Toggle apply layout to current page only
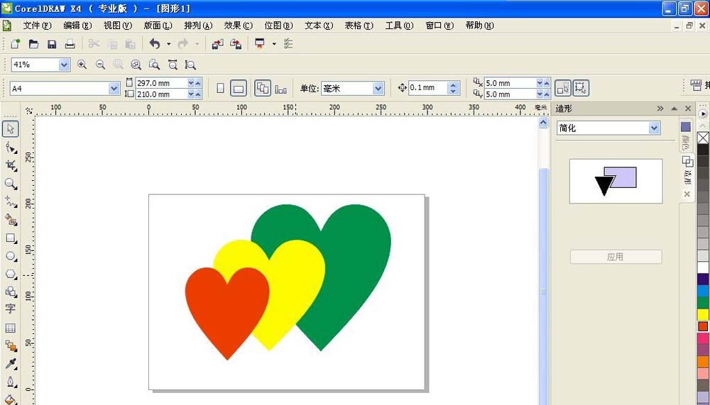The width and height of the screenshot is (710, 405). pyautogui.click(x=280, y=89)
